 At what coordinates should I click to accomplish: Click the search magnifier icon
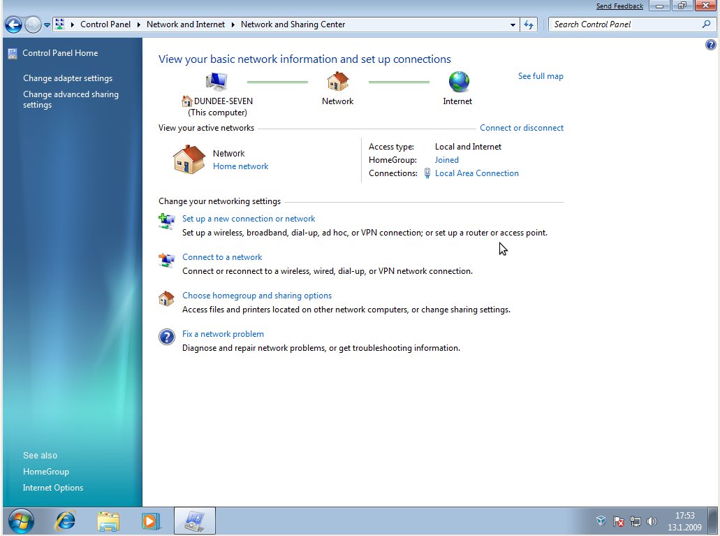(706, 24)
